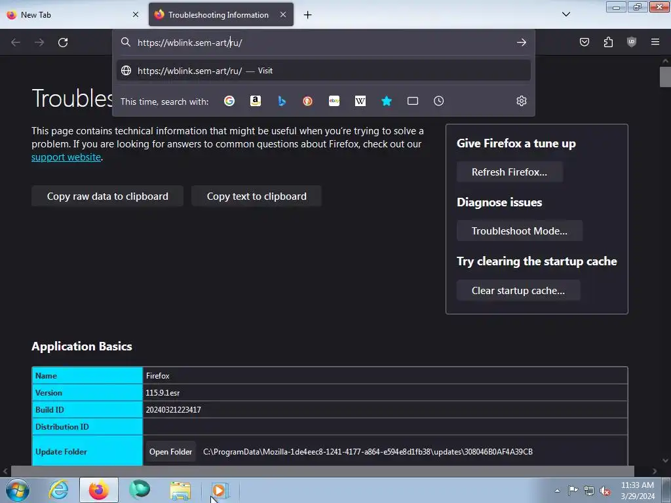Search history using the clock icon
The height and width of the screenshot is (503, 671).
click(438, 101)
